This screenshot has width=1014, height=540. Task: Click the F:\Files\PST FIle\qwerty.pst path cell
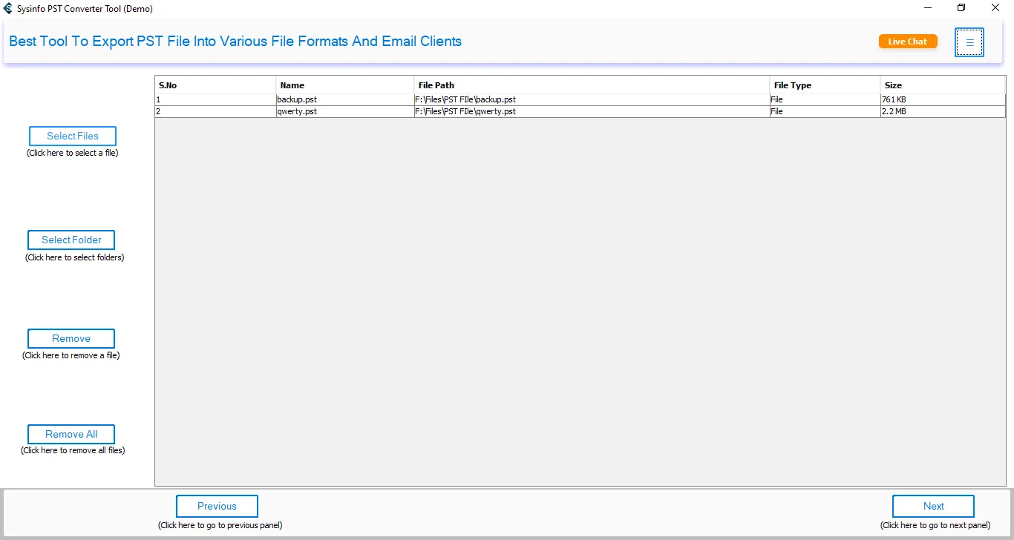[x=592, y=111]
